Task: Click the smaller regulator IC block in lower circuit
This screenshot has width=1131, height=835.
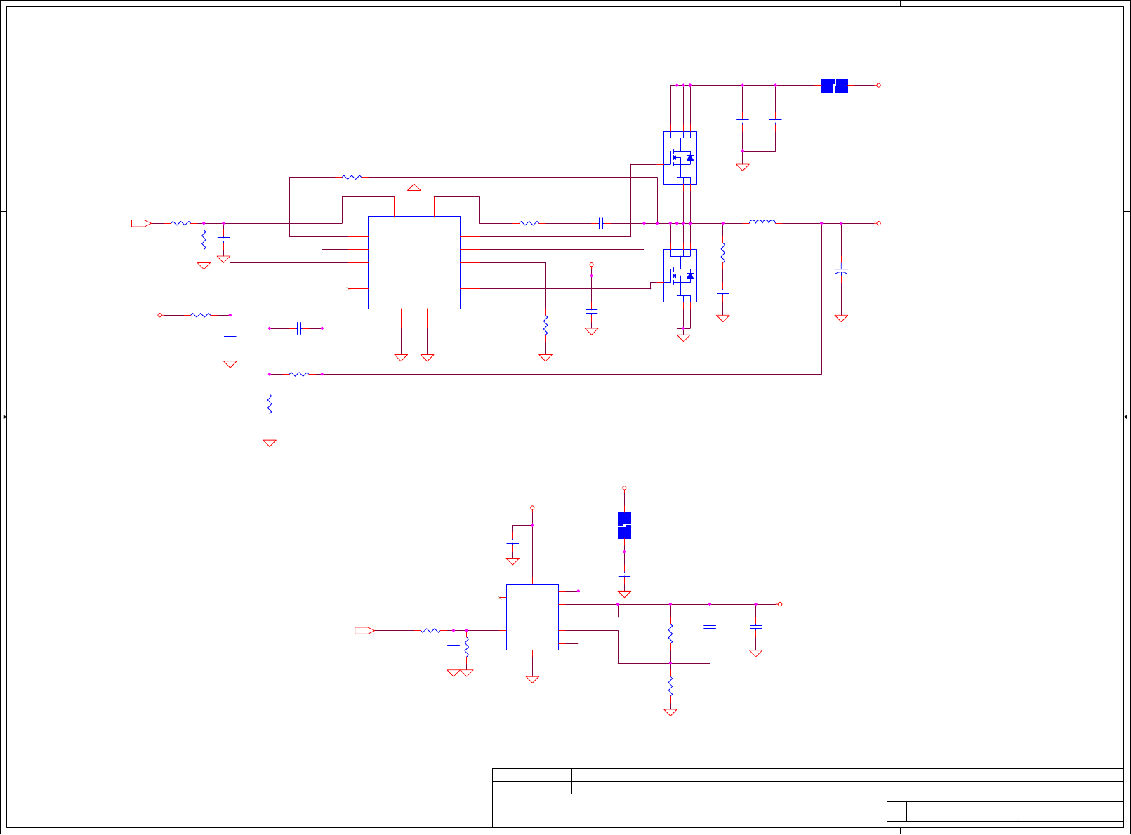Action: [x=532, y=617]
